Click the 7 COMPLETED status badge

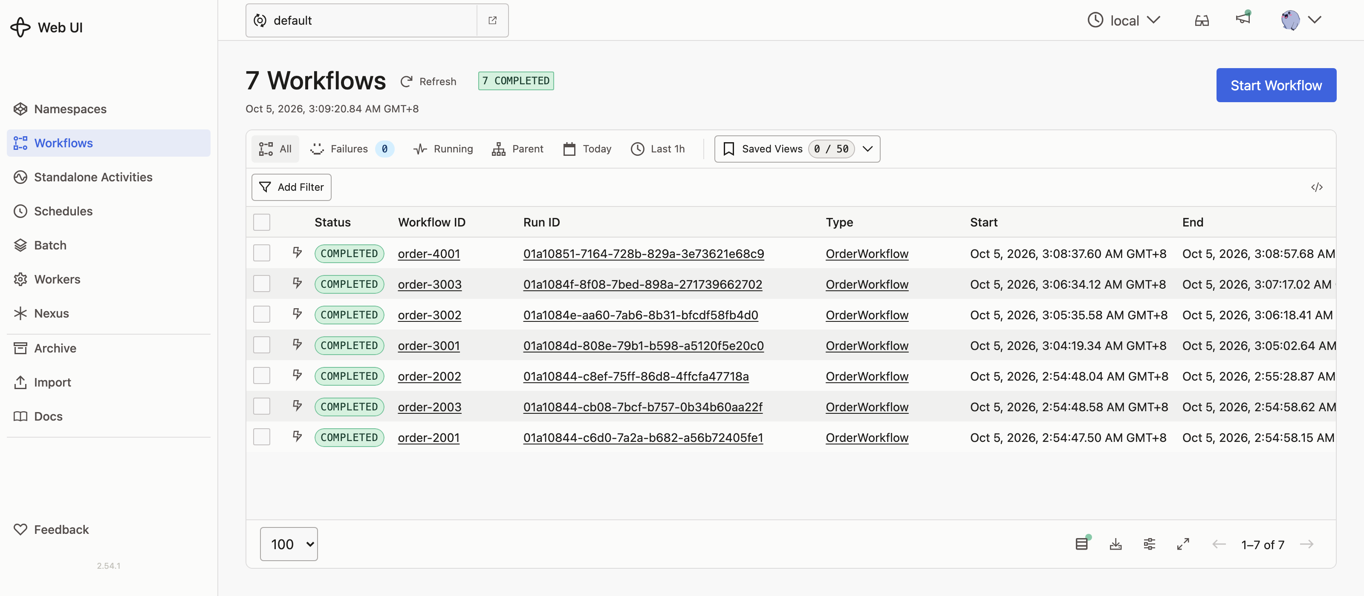click(516, 81)
